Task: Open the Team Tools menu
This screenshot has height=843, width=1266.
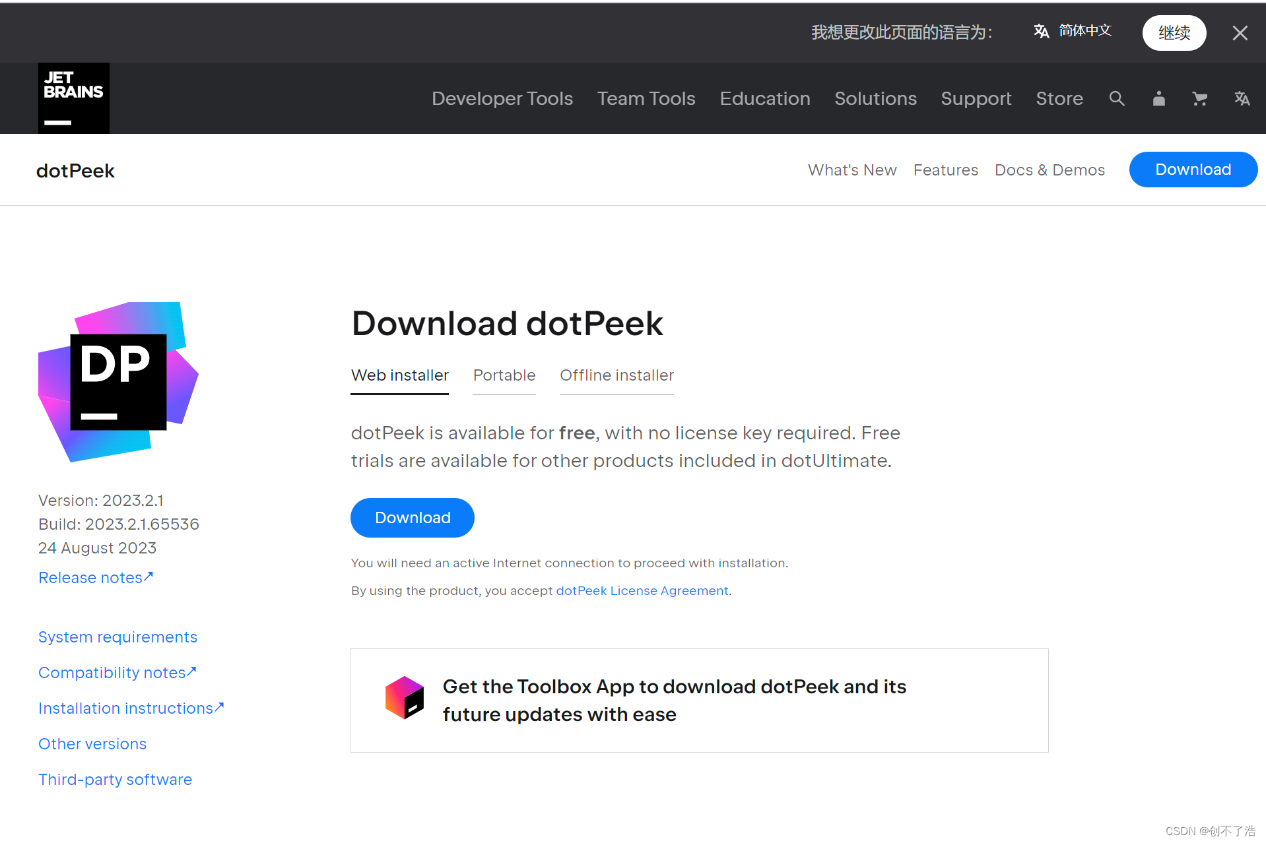Action: (x=646, y=98)
